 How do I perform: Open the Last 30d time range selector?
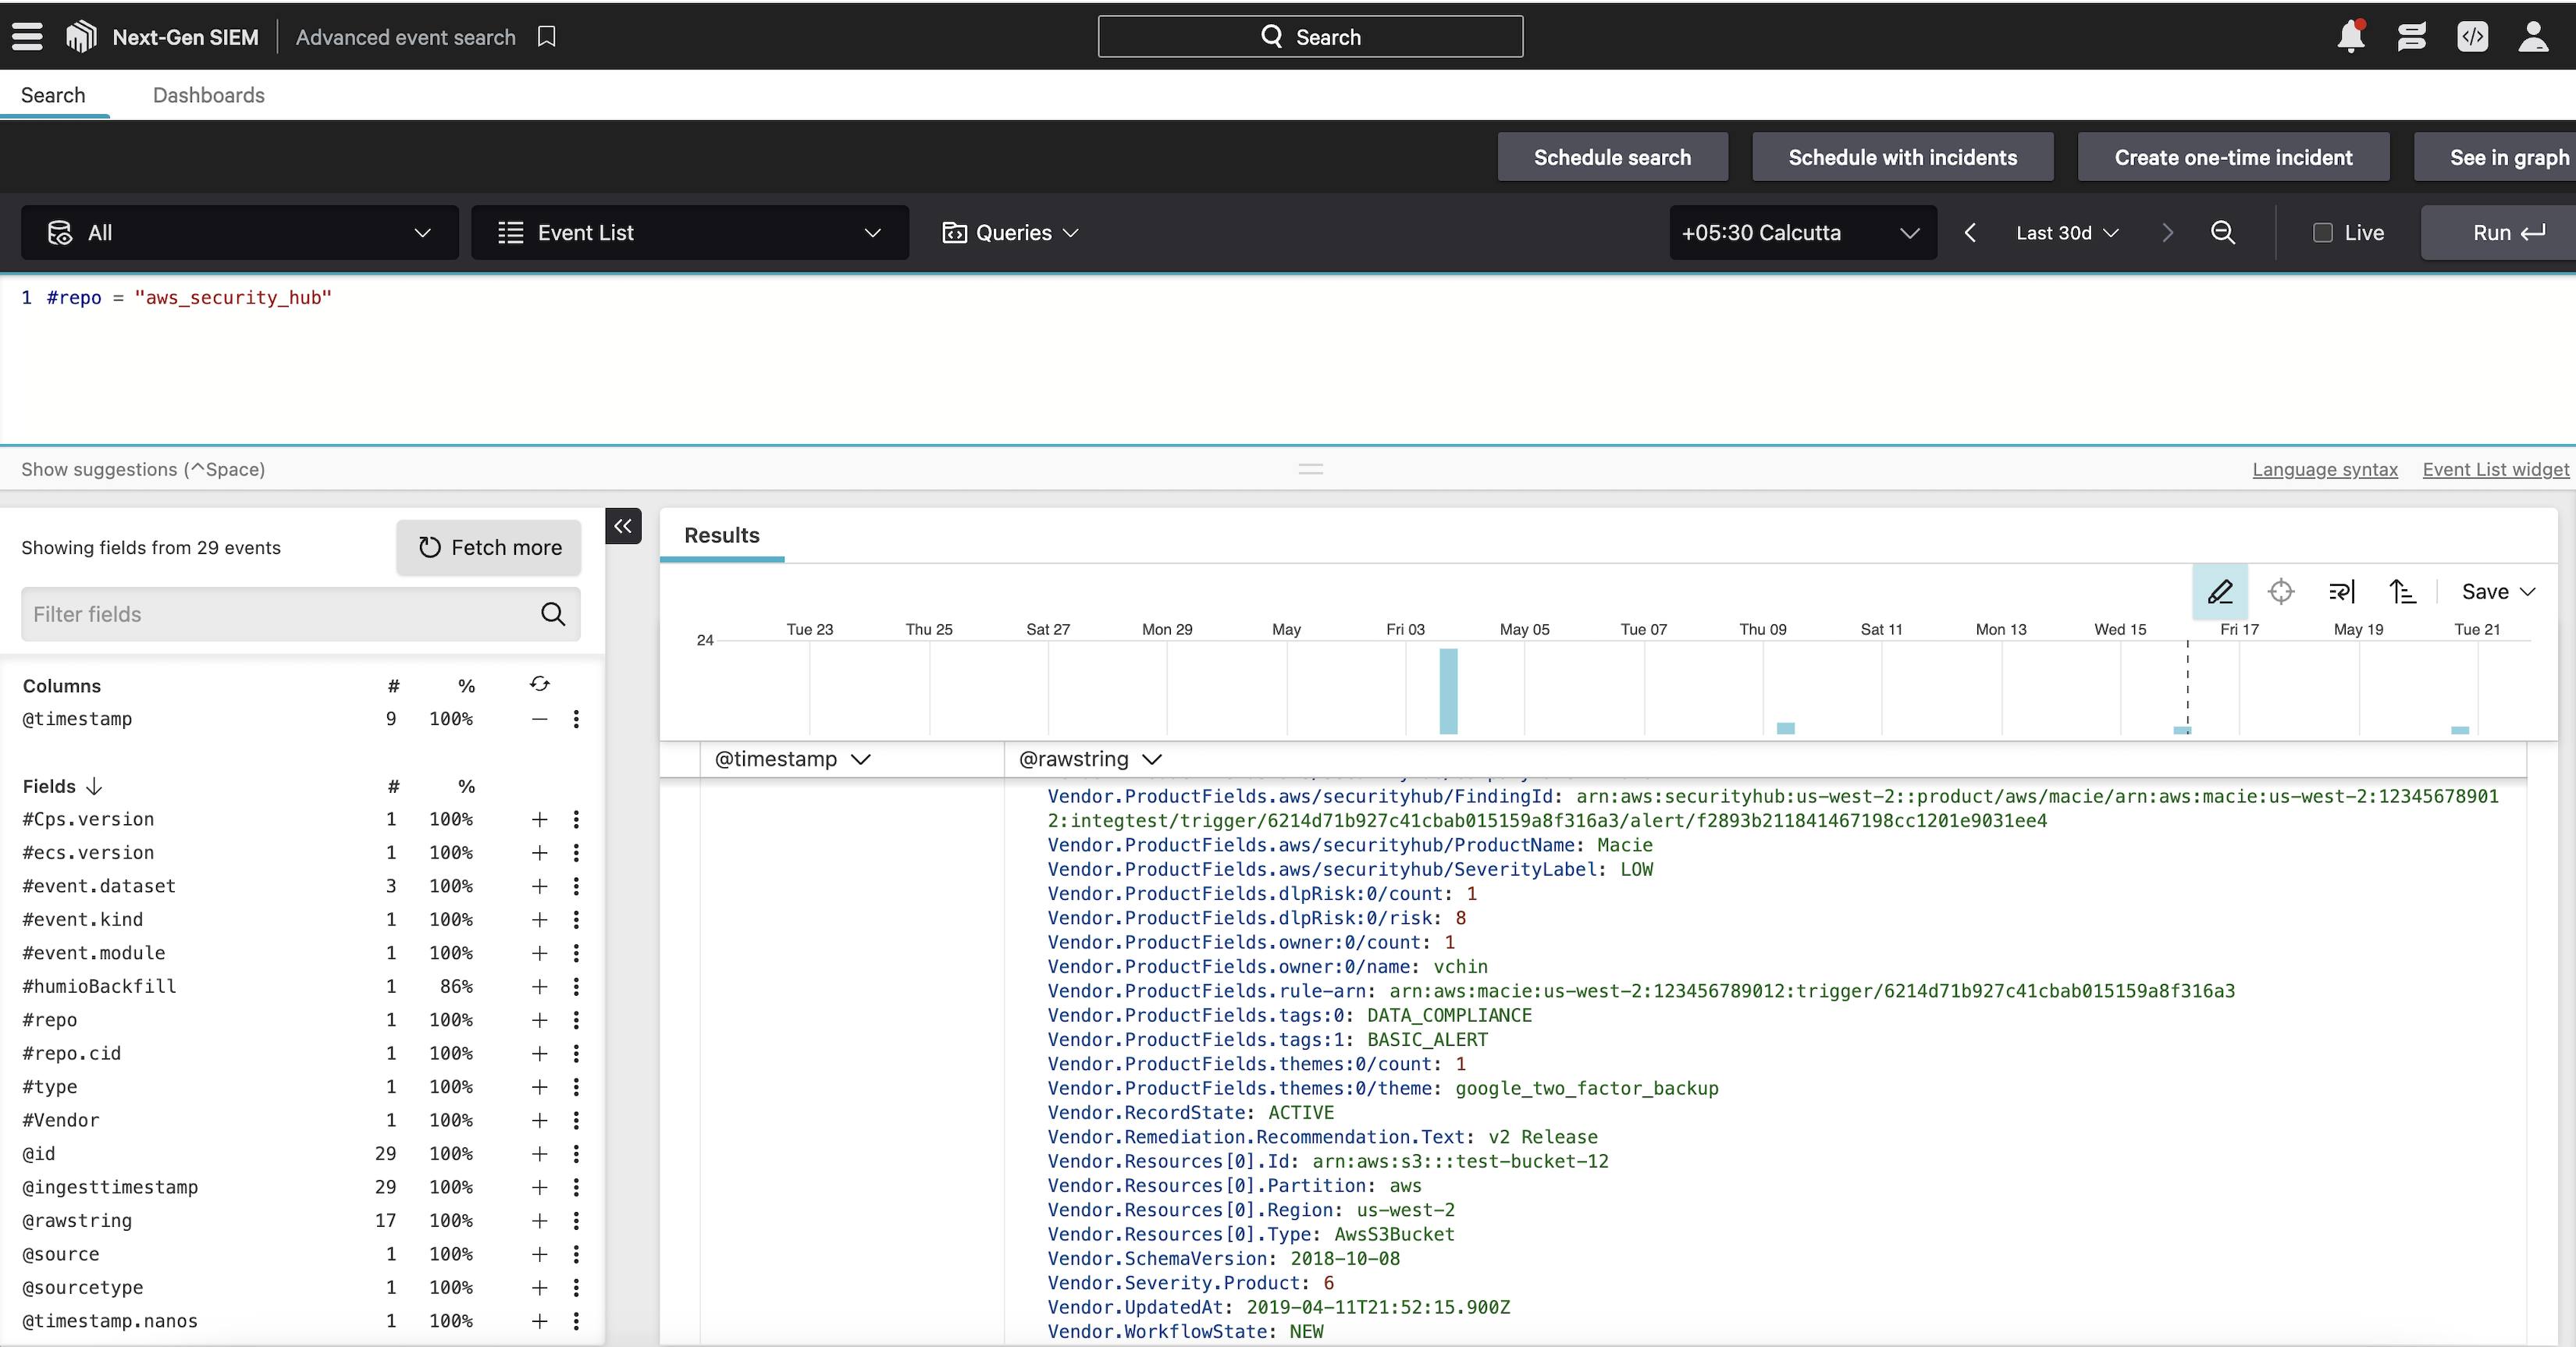pos(2067,233)
